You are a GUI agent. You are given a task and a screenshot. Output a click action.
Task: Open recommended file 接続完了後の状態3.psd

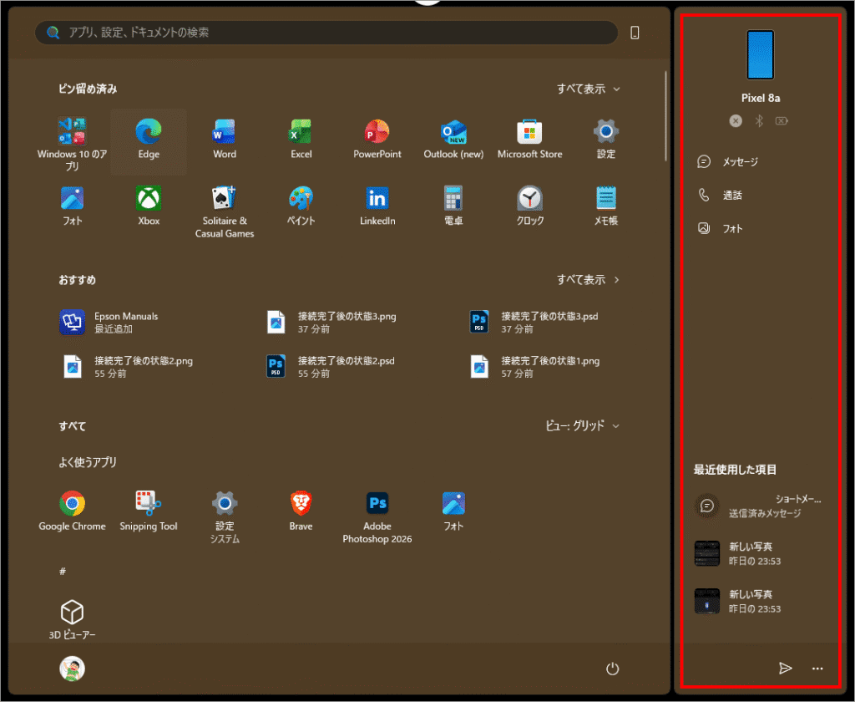tap(534, 323)
